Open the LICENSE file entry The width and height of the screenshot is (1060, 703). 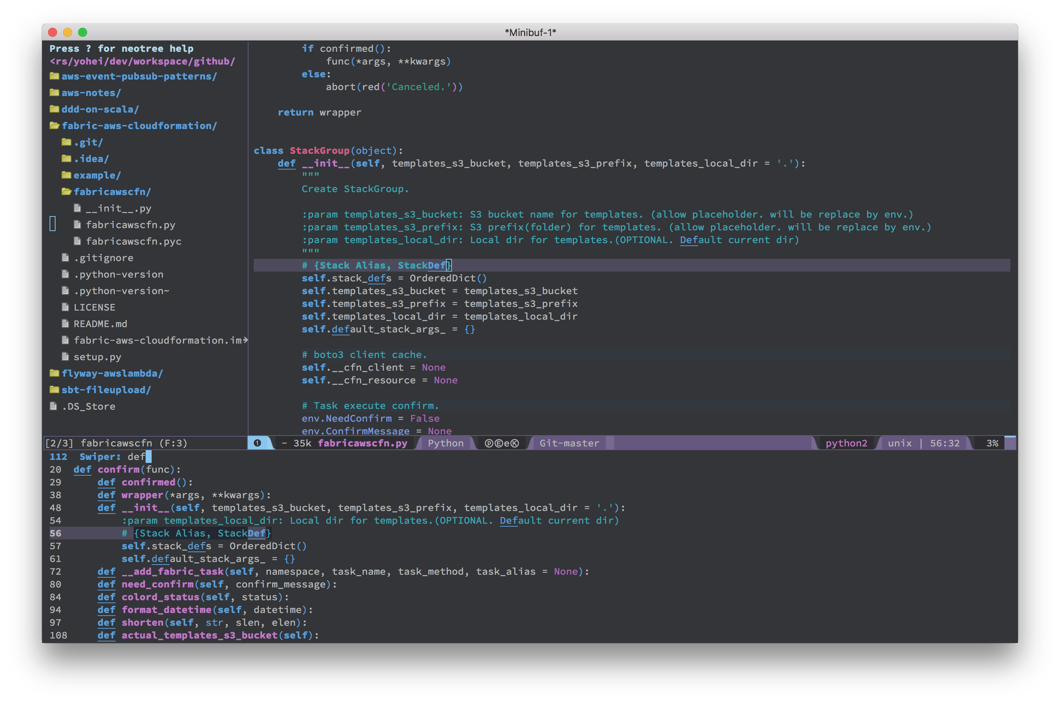point(94,308)
